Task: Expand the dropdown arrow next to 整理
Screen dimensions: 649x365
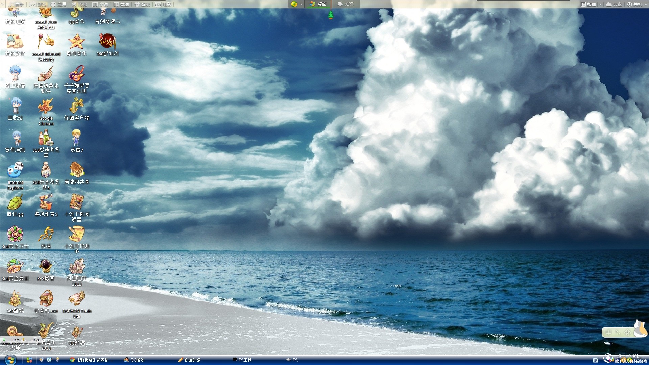Action: [600, 4]
